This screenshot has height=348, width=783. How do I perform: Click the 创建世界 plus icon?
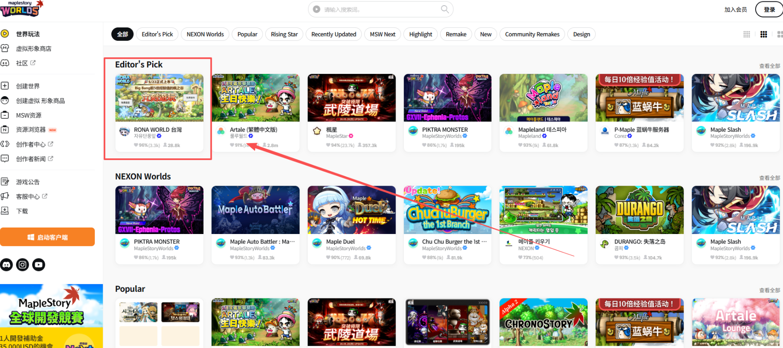point(5,86)
